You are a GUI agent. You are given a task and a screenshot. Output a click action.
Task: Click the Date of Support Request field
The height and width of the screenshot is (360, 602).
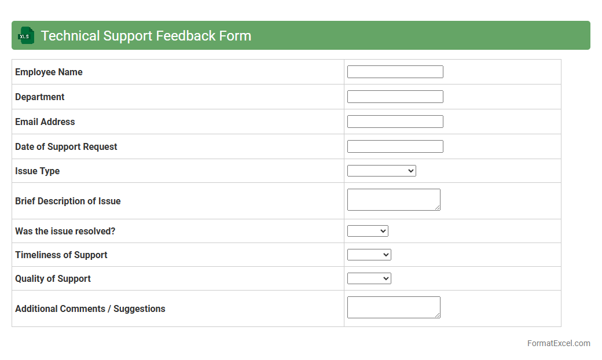[x=395, y=146]
